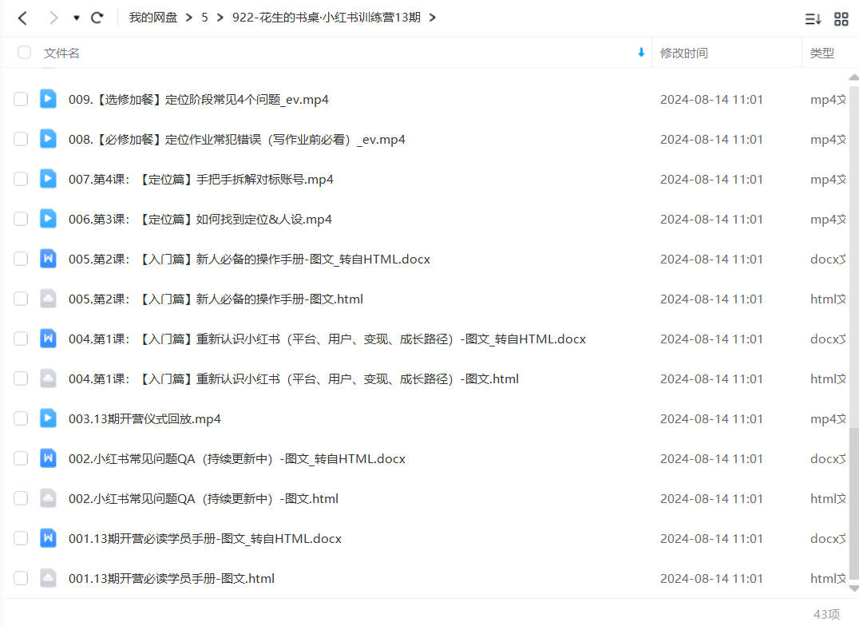
Task: Select 005.第2课 新人必备的操作手册 转自HTML.docx
Action: click(249, 260)
